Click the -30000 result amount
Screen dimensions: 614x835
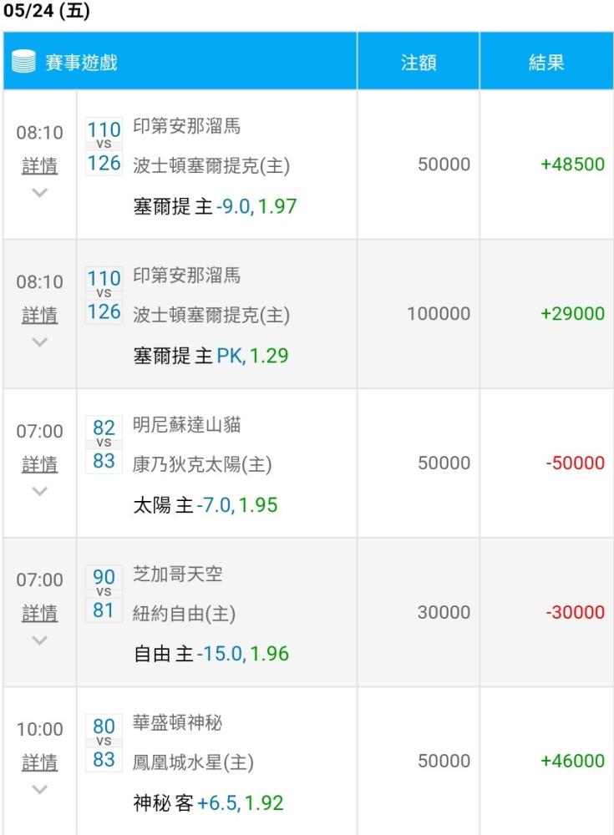coord(575,612)
